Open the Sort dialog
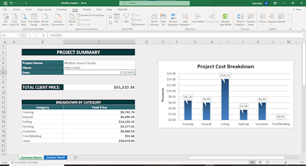Screen dimensions: 306x166 coord(117,18)
